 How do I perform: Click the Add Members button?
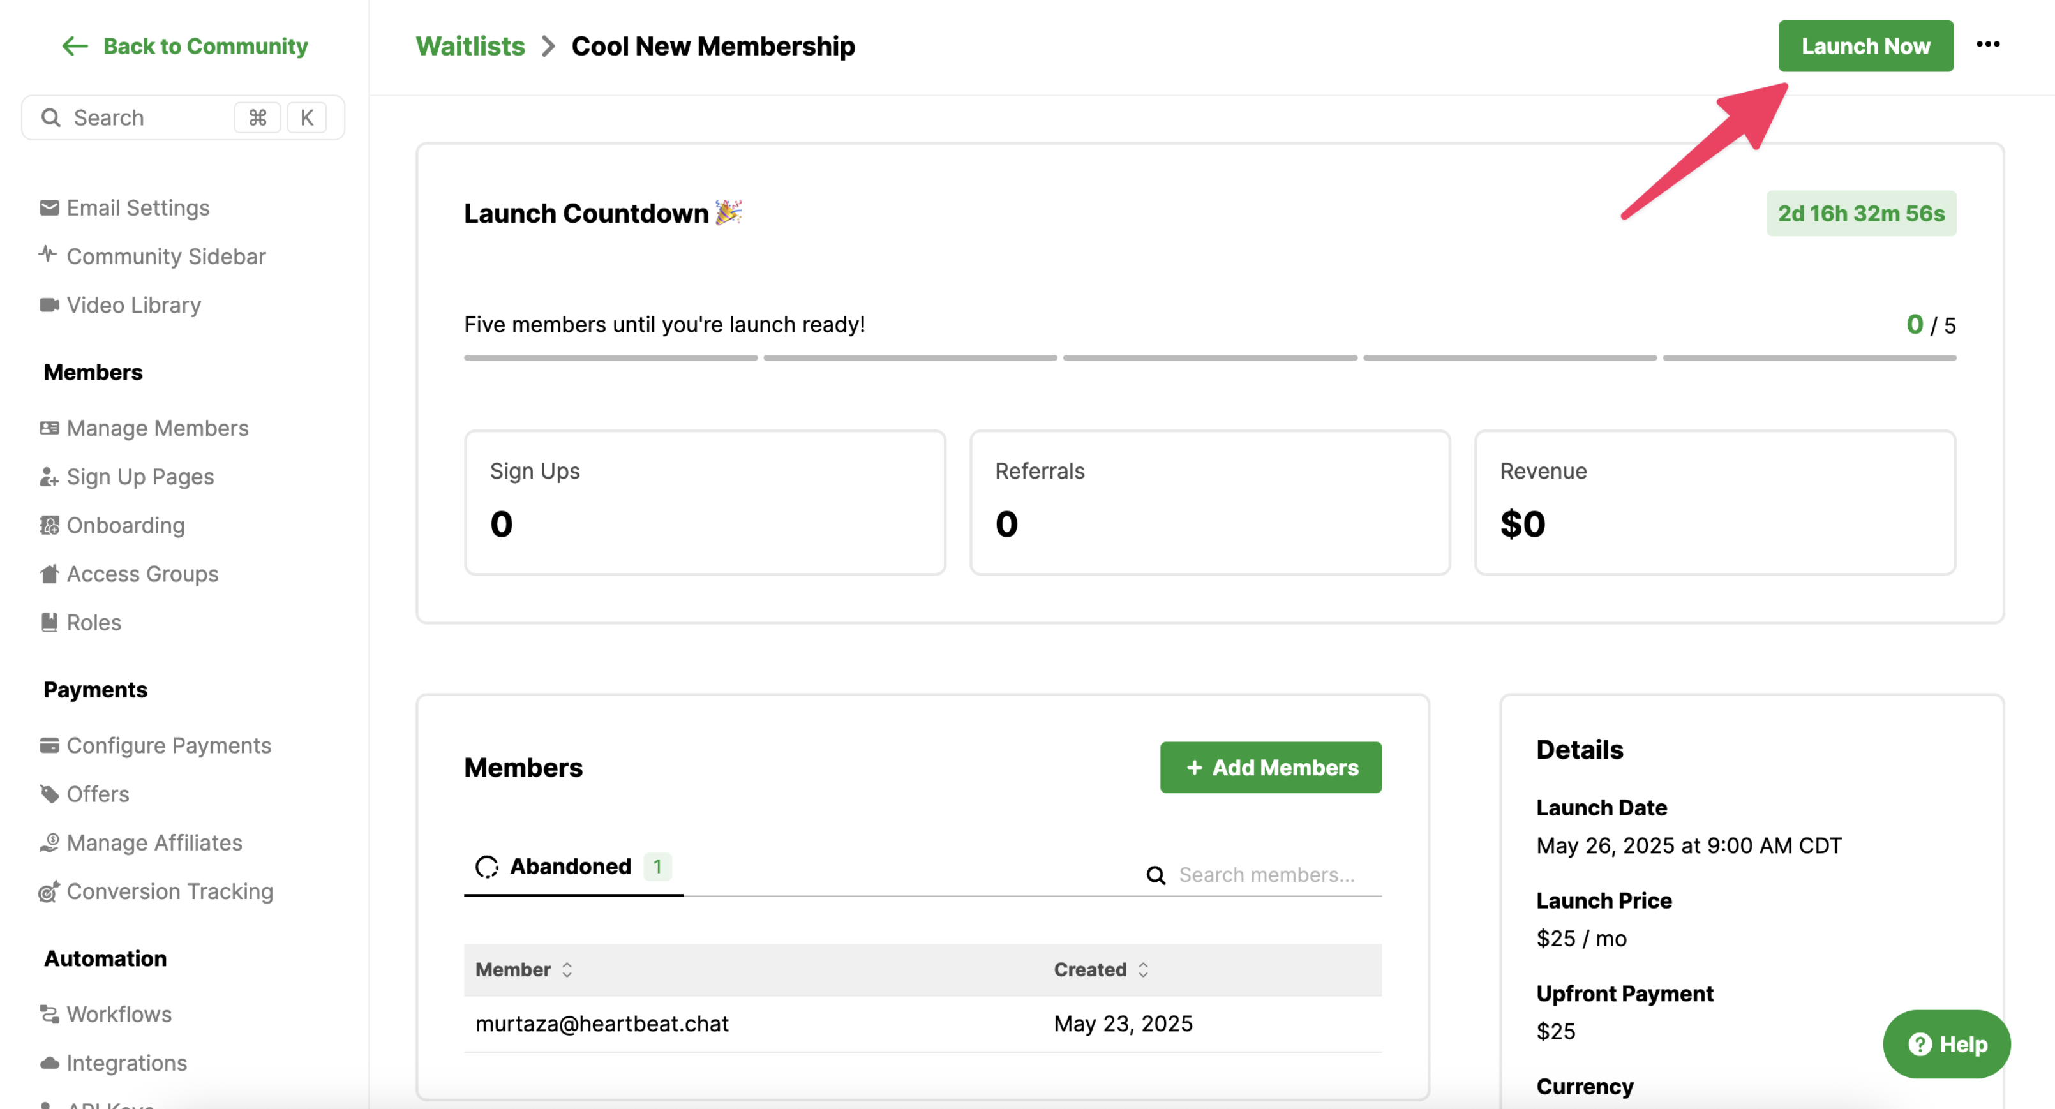(x=1270, y=768)
